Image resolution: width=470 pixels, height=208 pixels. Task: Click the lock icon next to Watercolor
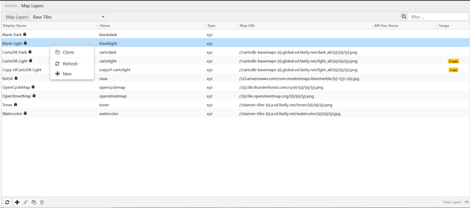coord(25,114)
